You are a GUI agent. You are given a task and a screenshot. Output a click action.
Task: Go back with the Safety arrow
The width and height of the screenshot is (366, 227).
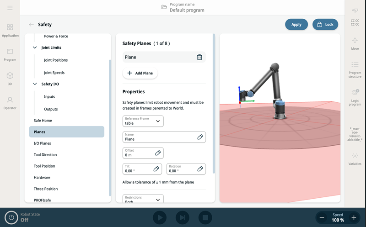pos(31,25)
